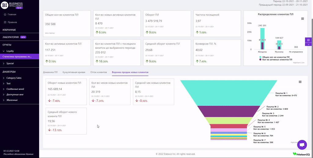This screenshot has width=313, height=158.
Task: Switch to the Отток клиентов tab
Action: point(98,72)
